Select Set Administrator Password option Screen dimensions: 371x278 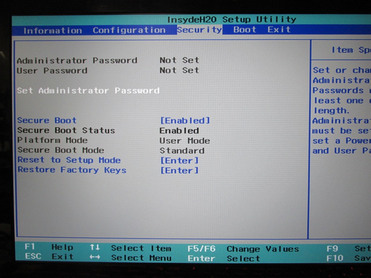point(88,90)
